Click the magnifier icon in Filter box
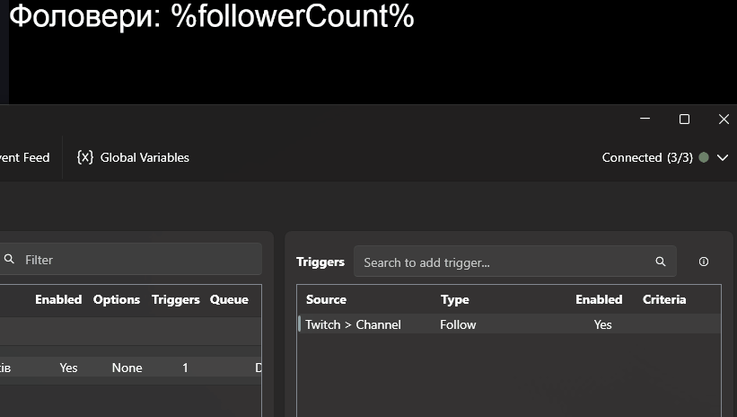 pos(10,260)
